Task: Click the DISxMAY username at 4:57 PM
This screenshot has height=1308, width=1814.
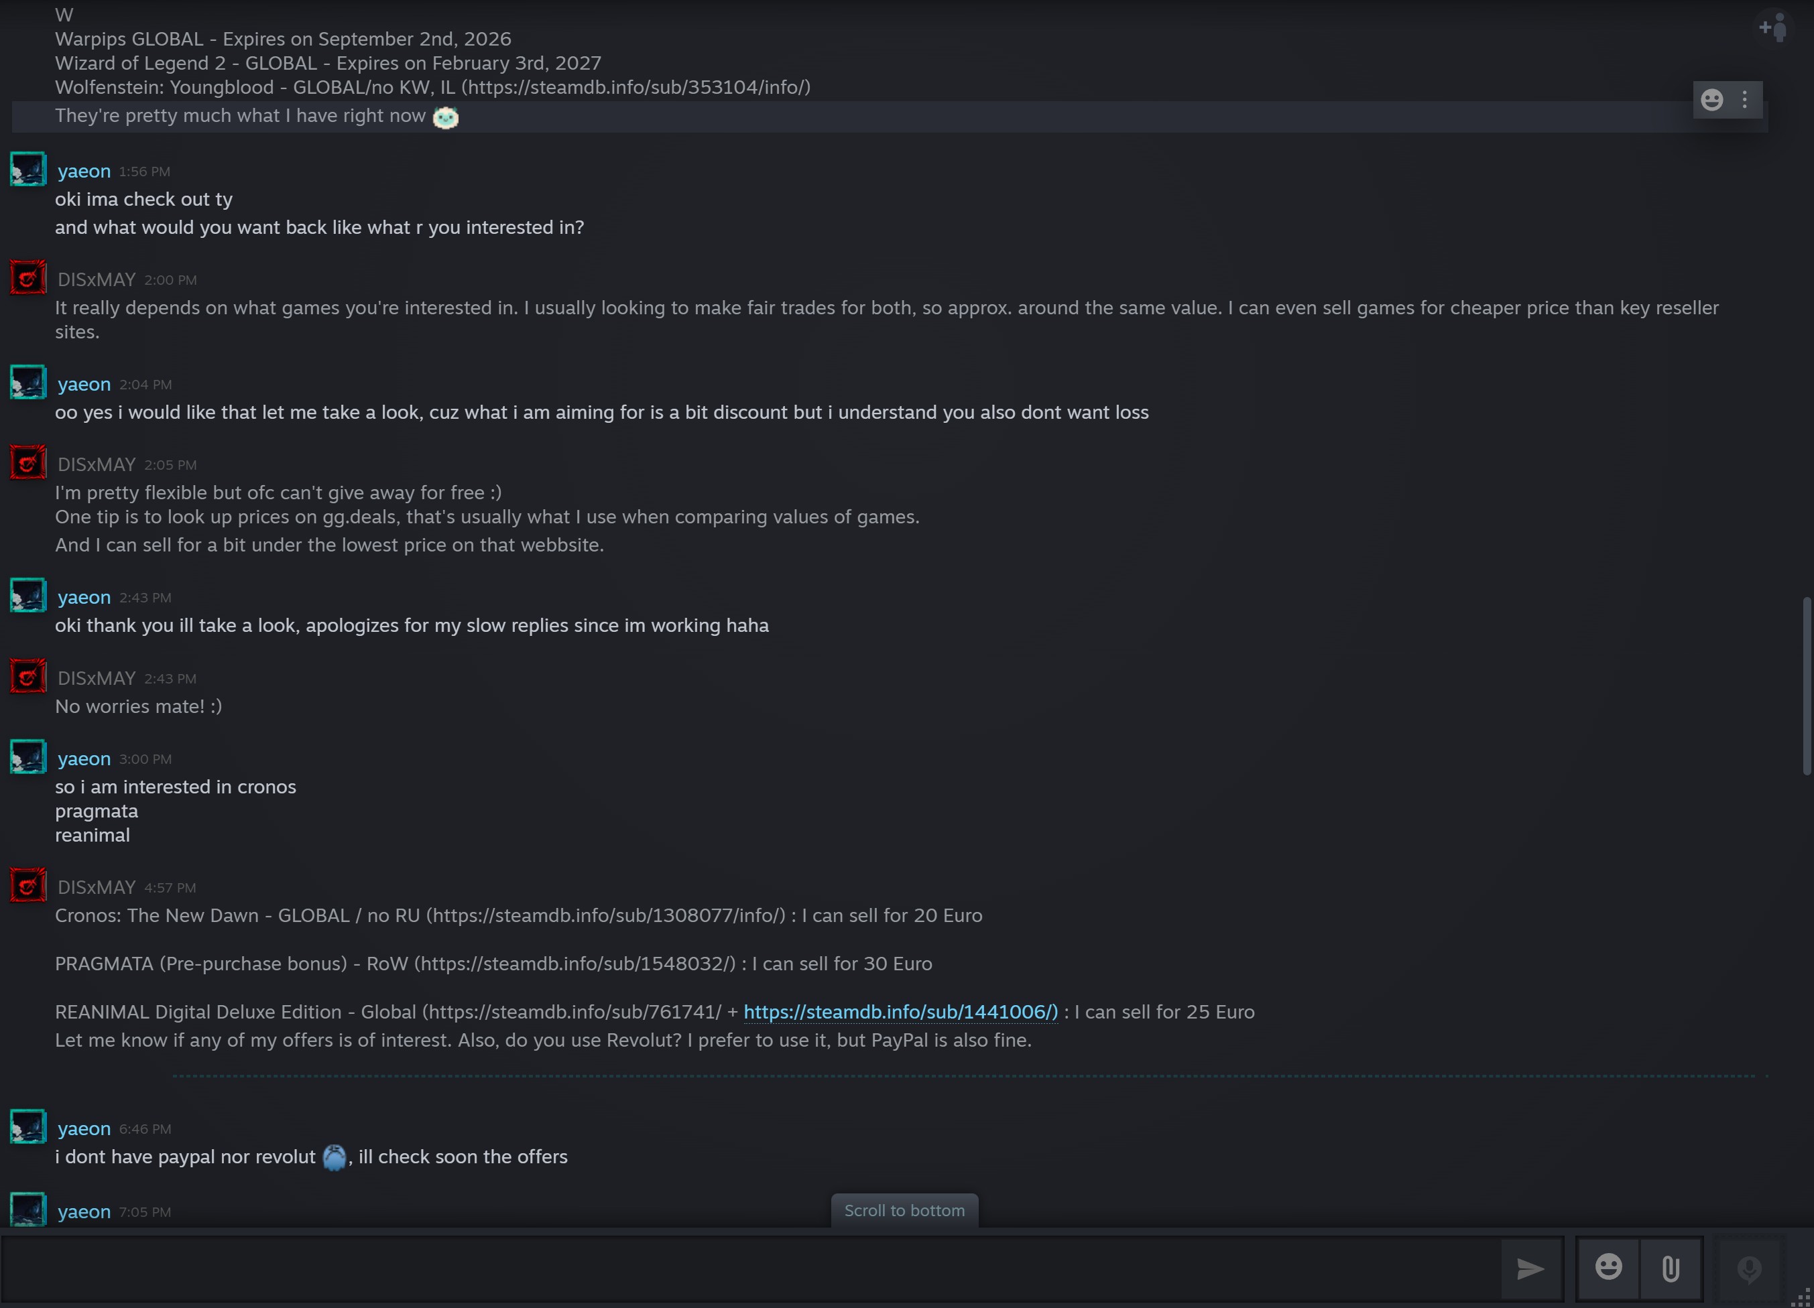Action: point(97,887)
